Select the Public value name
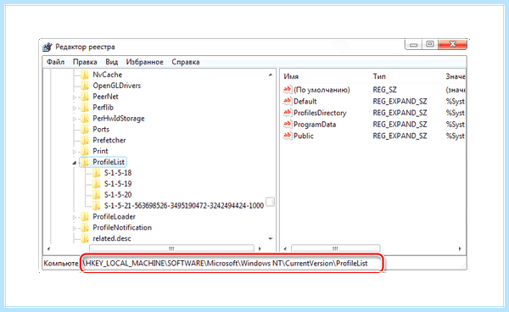The image size is (509, 312). pos(304,136)
